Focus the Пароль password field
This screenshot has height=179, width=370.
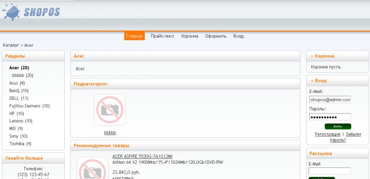[x=330, y=117]
